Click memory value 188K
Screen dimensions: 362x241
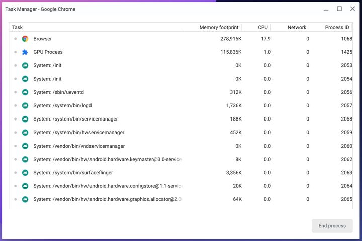click(x=236, y=119)
